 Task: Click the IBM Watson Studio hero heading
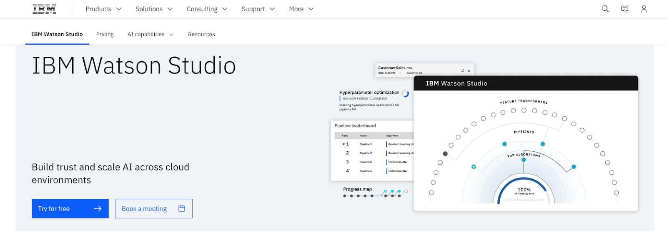click(134, 65)
